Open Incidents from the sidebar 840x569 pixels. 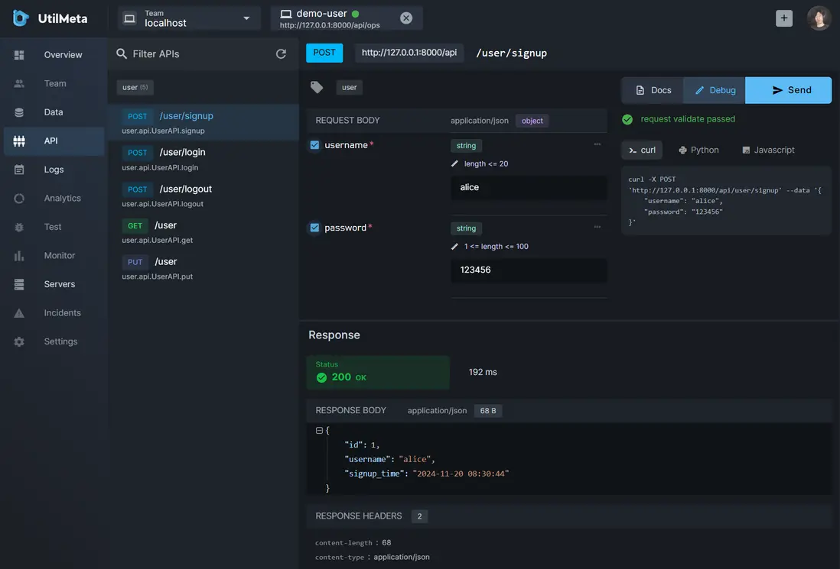[60, 312]
